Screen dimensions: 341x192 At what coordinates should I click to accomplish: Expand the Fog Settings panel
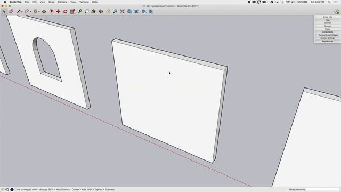click(327, 41)
